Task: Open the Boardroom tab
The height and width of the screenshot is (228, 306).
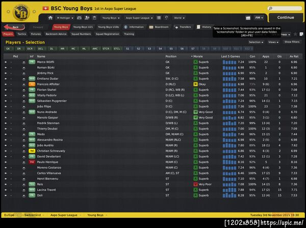Action: pyautogui.click(x=159, y=27)
